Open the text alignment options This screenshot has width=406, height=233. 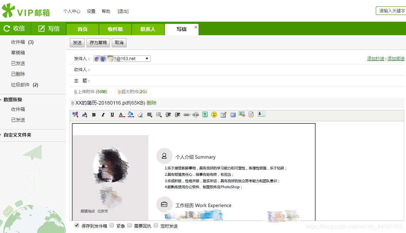(x=149, y=115)
